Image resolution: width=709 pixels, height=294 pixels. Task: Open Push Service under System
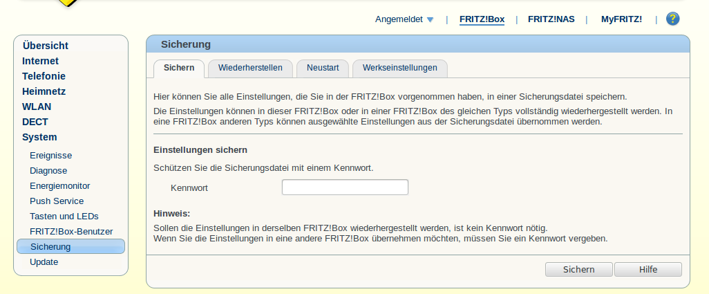coord(57,201)
